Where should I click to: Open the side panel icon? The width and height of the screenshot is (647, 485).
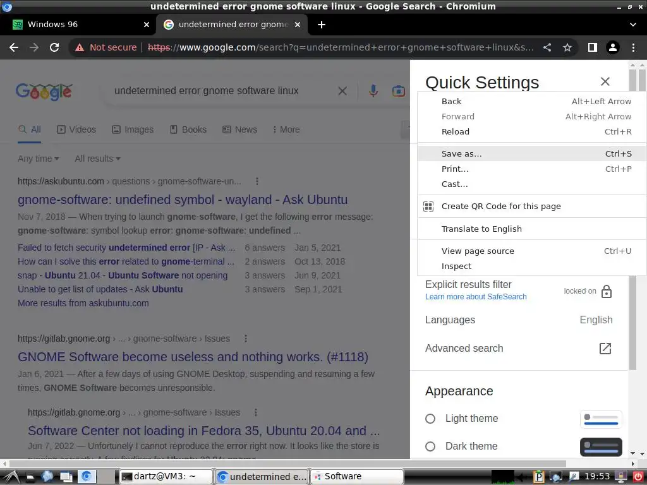[593, 47]
